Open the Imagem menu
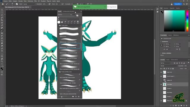 point(15,1)
